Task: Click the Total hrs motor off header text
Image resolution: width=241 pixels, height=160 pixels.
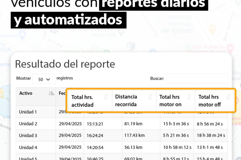Action: (x=210, y=101)
